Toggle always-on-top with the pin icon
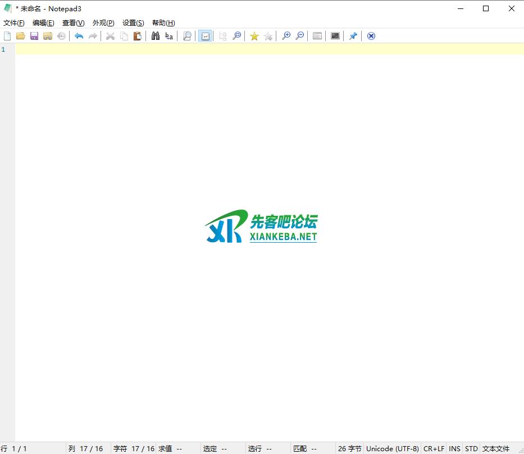 pyautogui.click(x=353, y=36)
